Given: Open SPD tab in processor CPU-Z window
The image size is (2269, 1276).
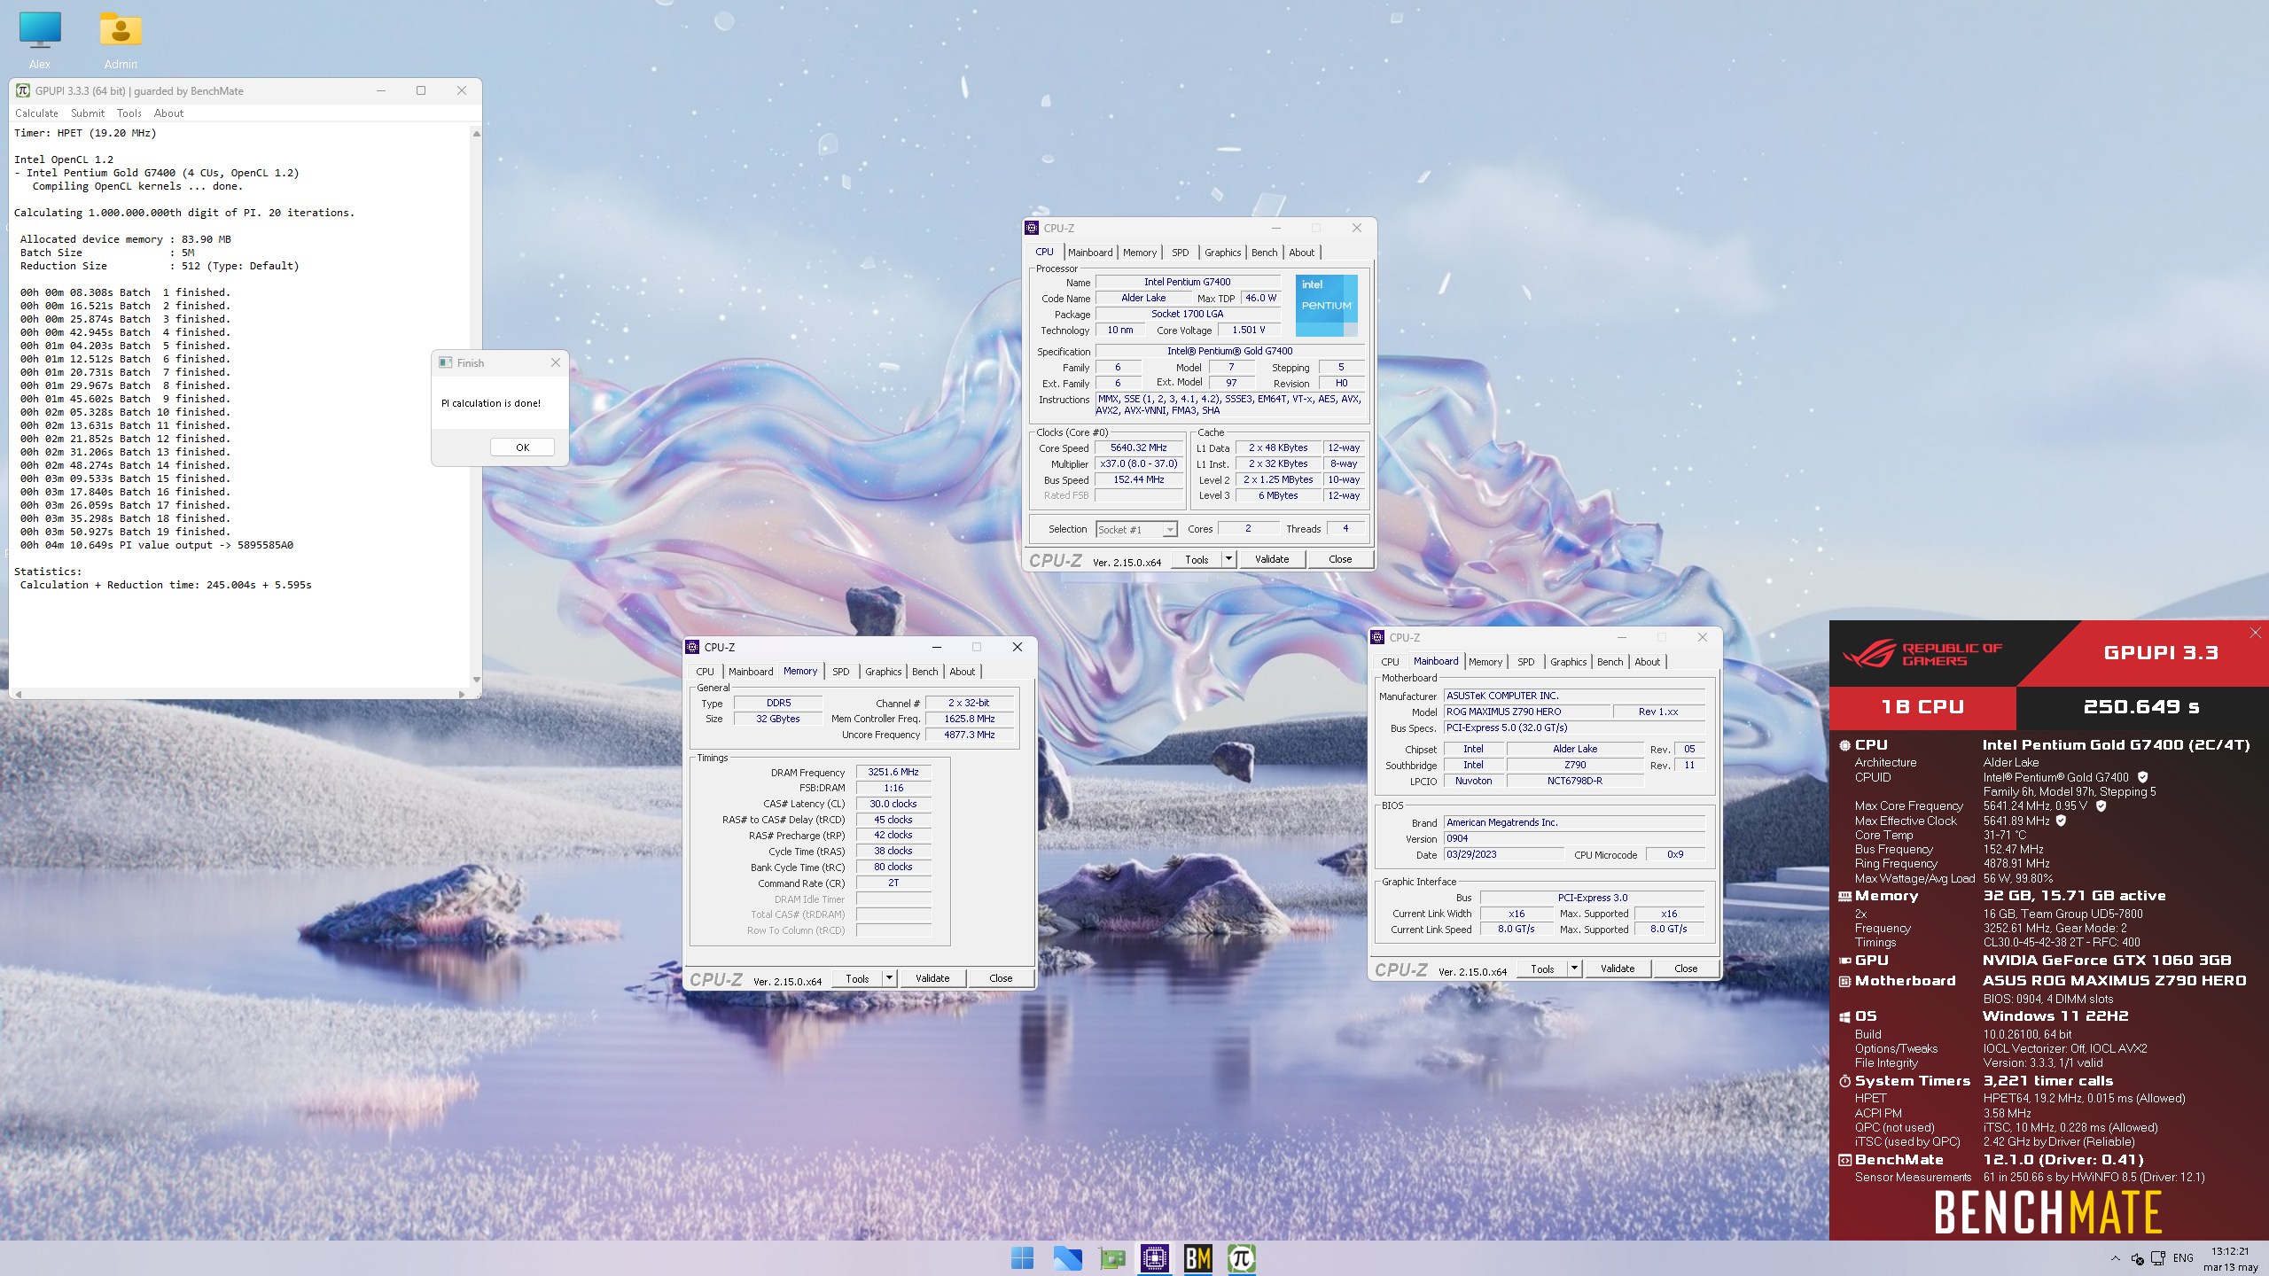Looking at the screenshot, I should [1180, 253].
